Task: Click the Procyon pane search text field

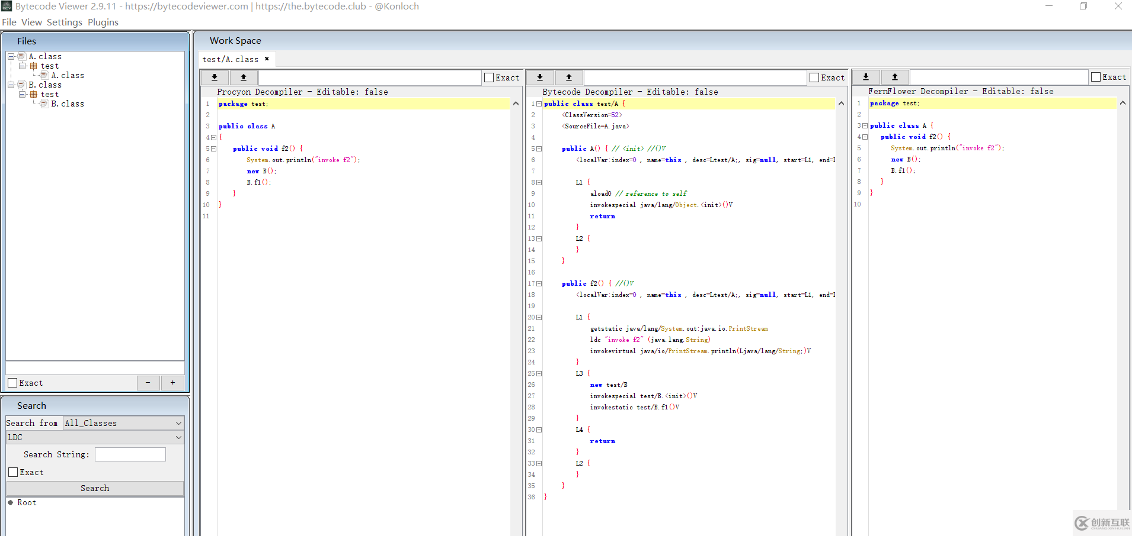Action: (370, 78)
